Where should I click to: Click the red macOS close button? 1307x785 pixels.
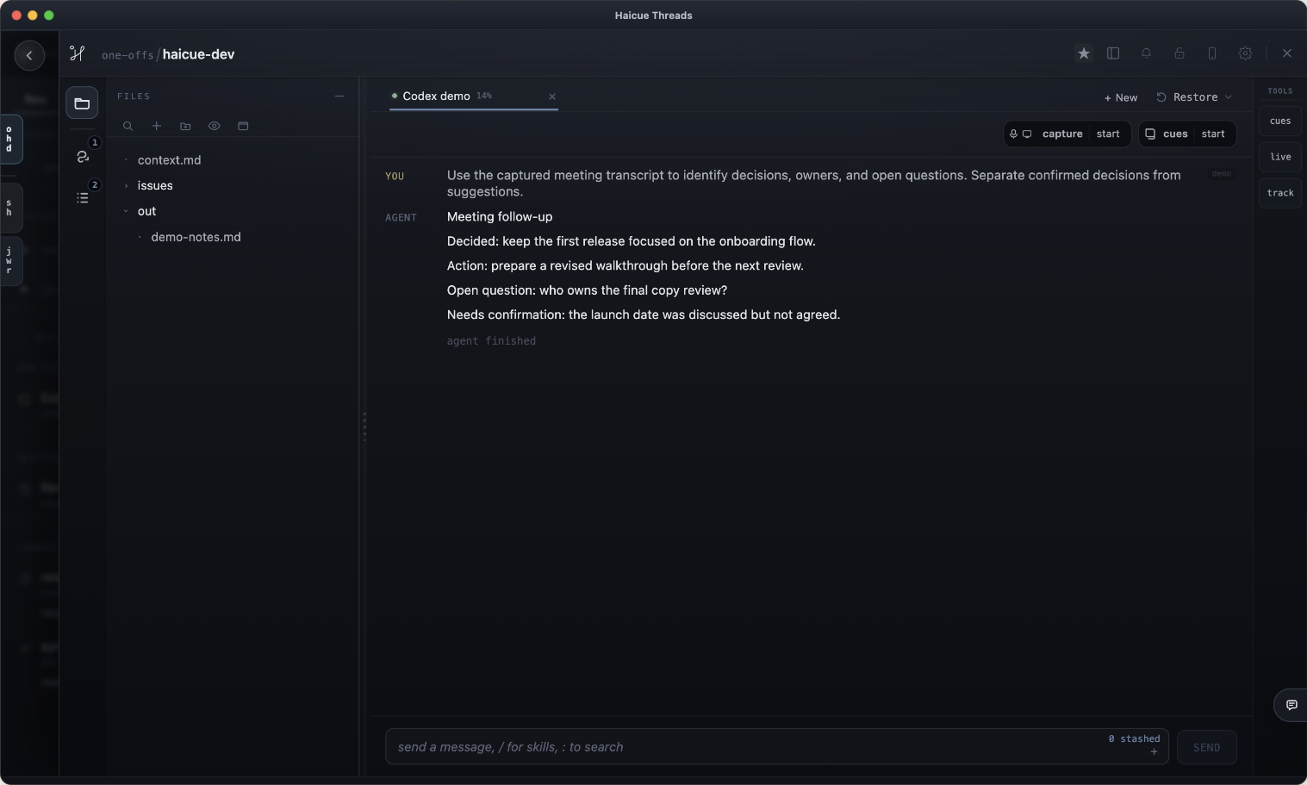click(x=16, y=16)
